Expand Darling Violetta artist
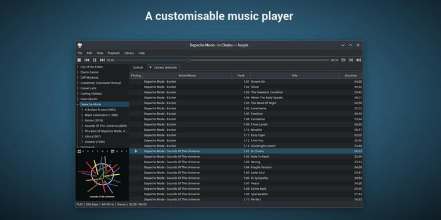The image size is (441, 220). [x=78, y=93]
